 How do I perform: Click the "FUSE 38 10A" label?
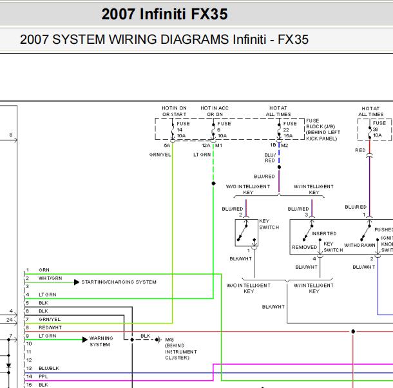click(379, 129)
